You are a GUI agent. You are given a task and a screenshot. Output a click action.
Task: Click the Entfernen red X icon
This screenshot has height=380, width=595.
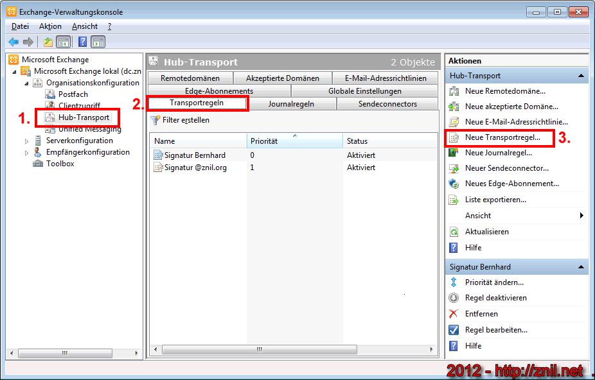click(454, 314)
